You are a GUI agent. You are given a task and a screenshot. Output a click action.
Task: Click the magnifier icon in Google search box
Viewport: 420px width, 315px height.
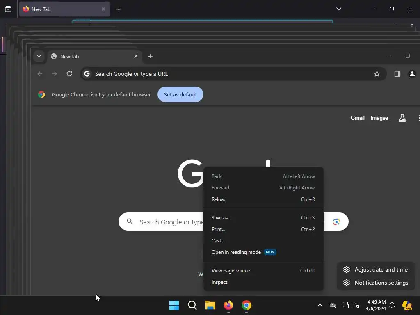[x=130, y=221]
